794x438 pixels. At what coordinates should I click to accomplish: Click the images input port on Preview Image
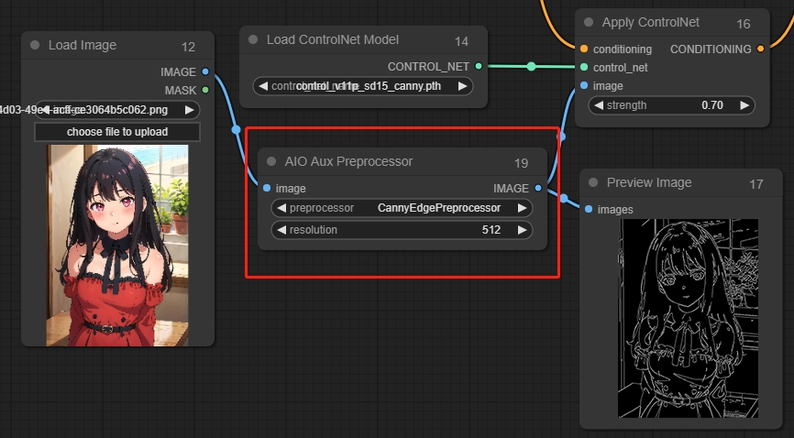click(x=589, y=209)
